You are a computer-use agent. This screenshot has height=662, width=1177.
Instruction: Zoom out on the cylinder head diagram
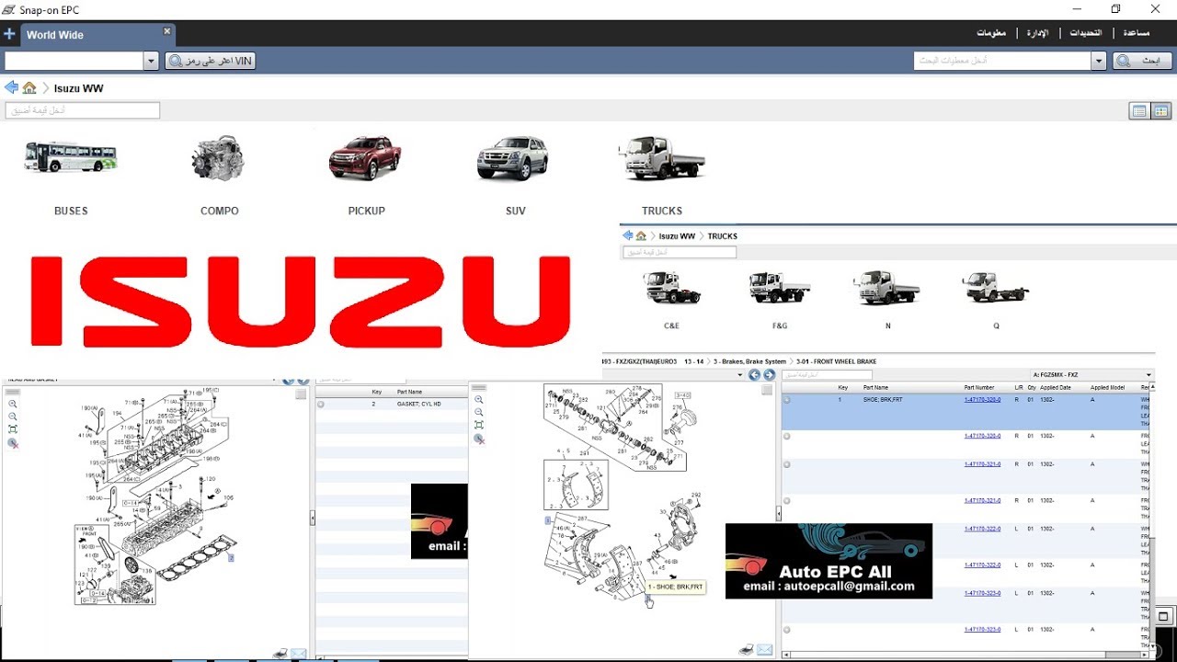point(13,417)
